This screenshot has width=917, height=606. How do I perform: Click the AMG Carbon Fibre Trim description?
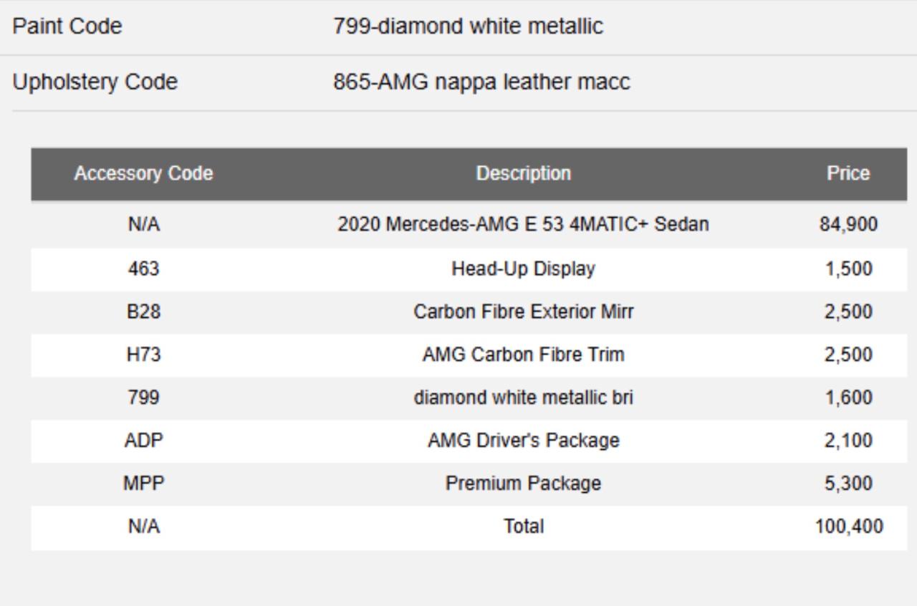(523, 355)
